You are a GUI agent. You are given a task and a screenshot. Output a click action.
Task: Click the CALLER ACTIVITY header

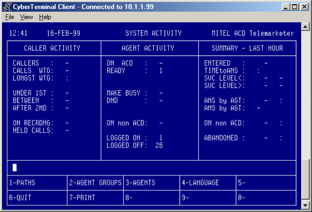tap(52, 48)
